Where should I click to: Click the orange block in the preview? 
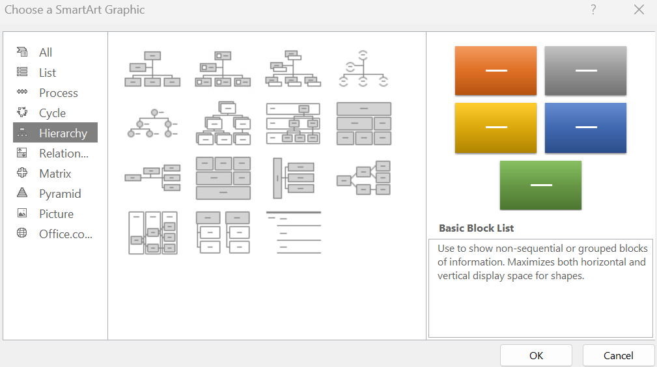tap(496, 71)
